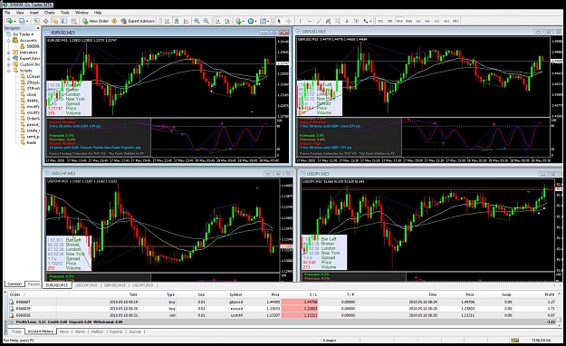The height and width of the screenshot is (346, 566).
Task: Switch timeframe to M30
Action: click(408, 22)
